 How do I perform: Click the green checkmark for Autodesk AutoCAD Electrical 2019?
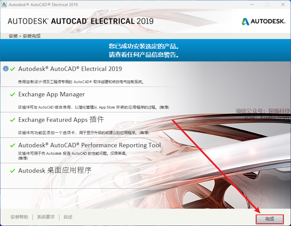[13, 69]
